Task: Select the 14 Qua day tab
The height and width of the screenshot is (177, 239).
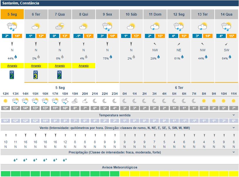Action: pos(226,14)
